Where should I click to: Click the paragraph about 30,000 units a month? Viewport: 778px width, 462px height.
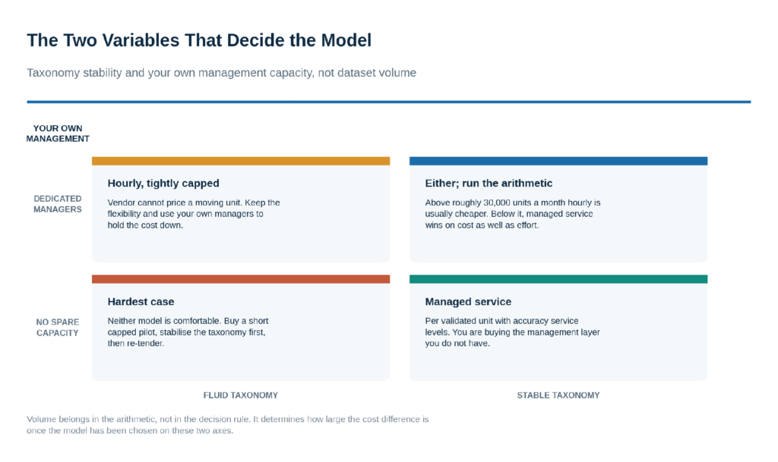pyautogui.click(x=513, y=214)
